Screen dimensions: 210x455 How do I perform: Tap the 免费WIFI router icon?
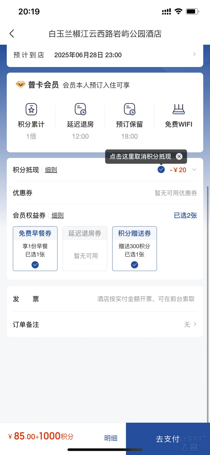[179, 109]
